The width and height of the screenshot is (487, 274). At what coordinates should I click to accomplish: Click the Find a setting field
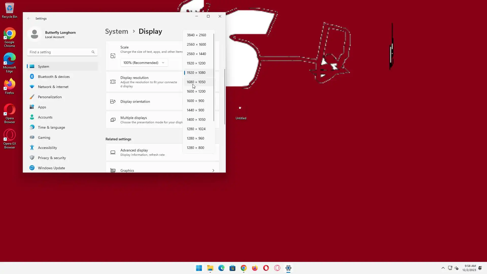pyautogui.click(x=60, y=52)
